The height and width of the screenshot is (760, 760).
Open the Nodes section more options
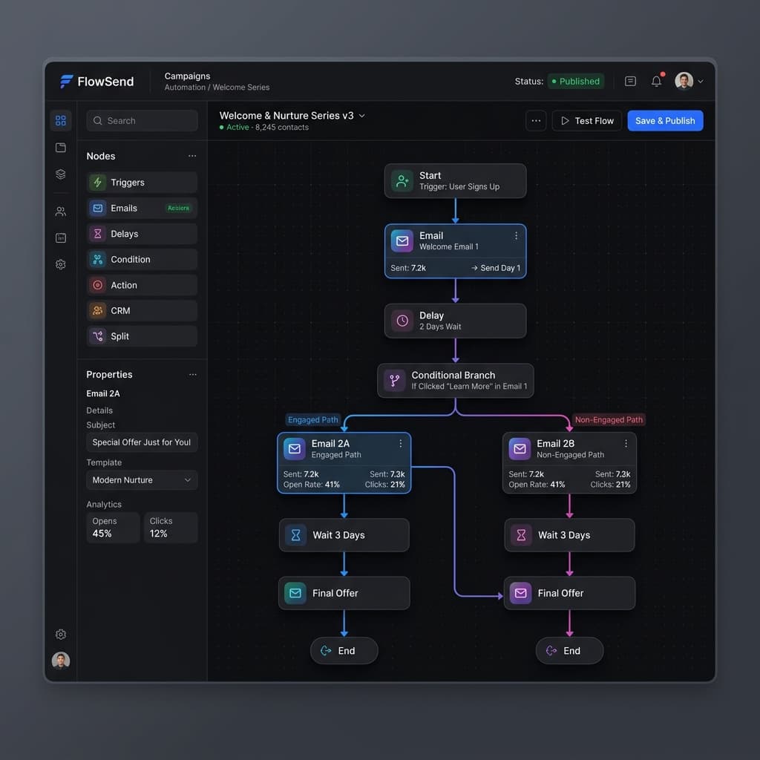point(192,156)
